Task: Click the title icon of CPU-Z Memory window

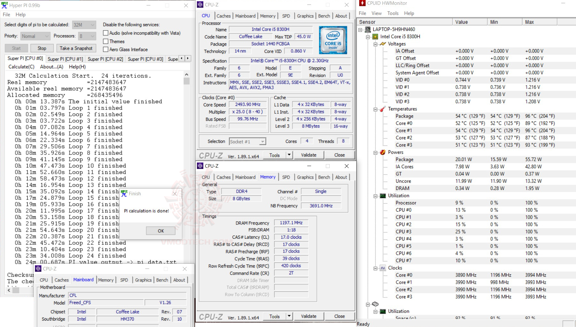Action: coord(200,166)
